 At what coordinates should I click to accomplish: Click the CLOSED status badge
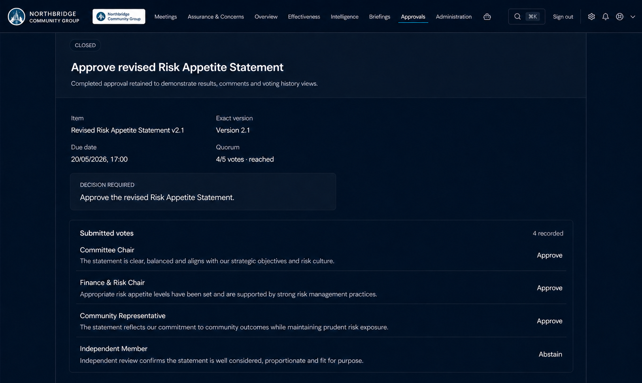85,45
